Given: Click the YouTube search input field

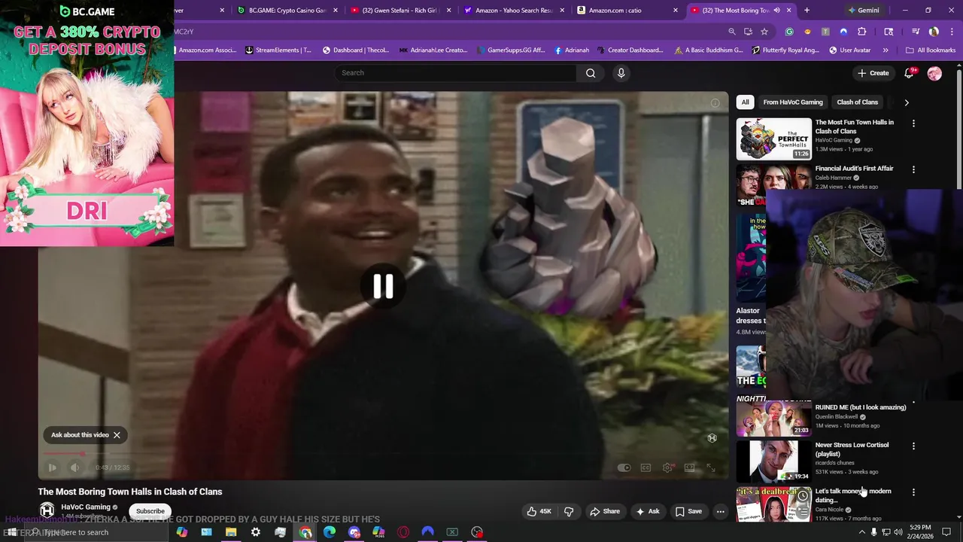Looking at the screenshot, I should 456,73.
